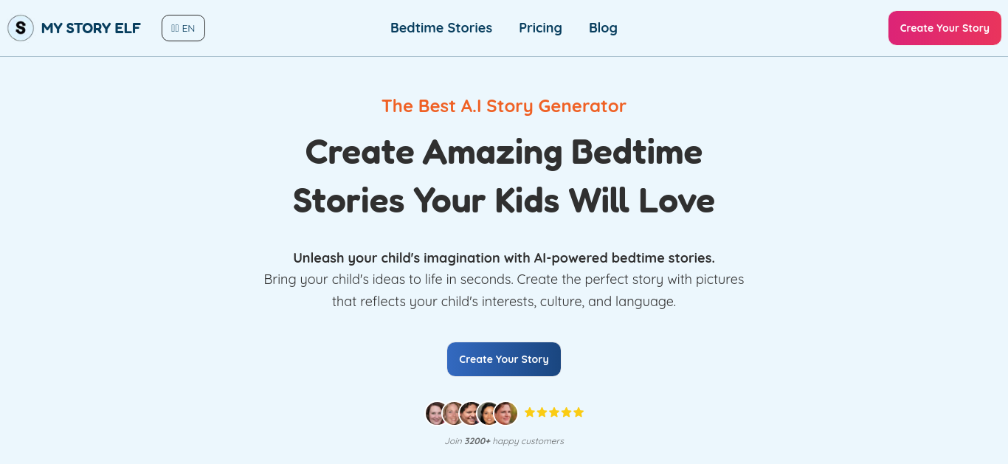Viewport: 1008px width, 464px height.
Task: Select the fourth customer avatar
Action: point(489,413)
